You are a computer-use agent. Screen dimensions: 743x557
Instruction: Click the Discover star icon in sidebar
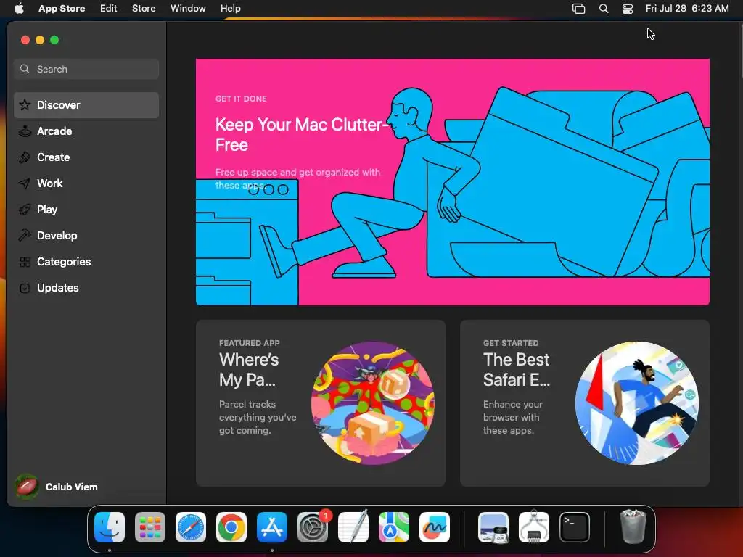click(25, 104)
